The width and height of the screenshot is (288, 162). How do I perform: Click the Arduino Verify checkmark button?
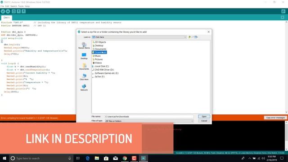(x=3, y=11)
